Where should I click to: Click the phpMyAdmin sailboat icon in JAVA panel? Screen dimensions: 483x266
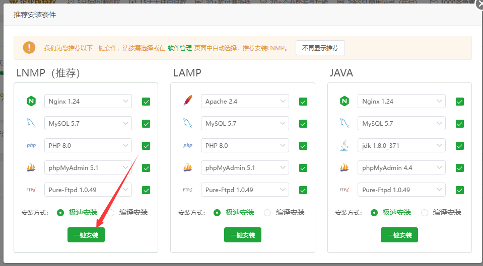coord(344,167)
